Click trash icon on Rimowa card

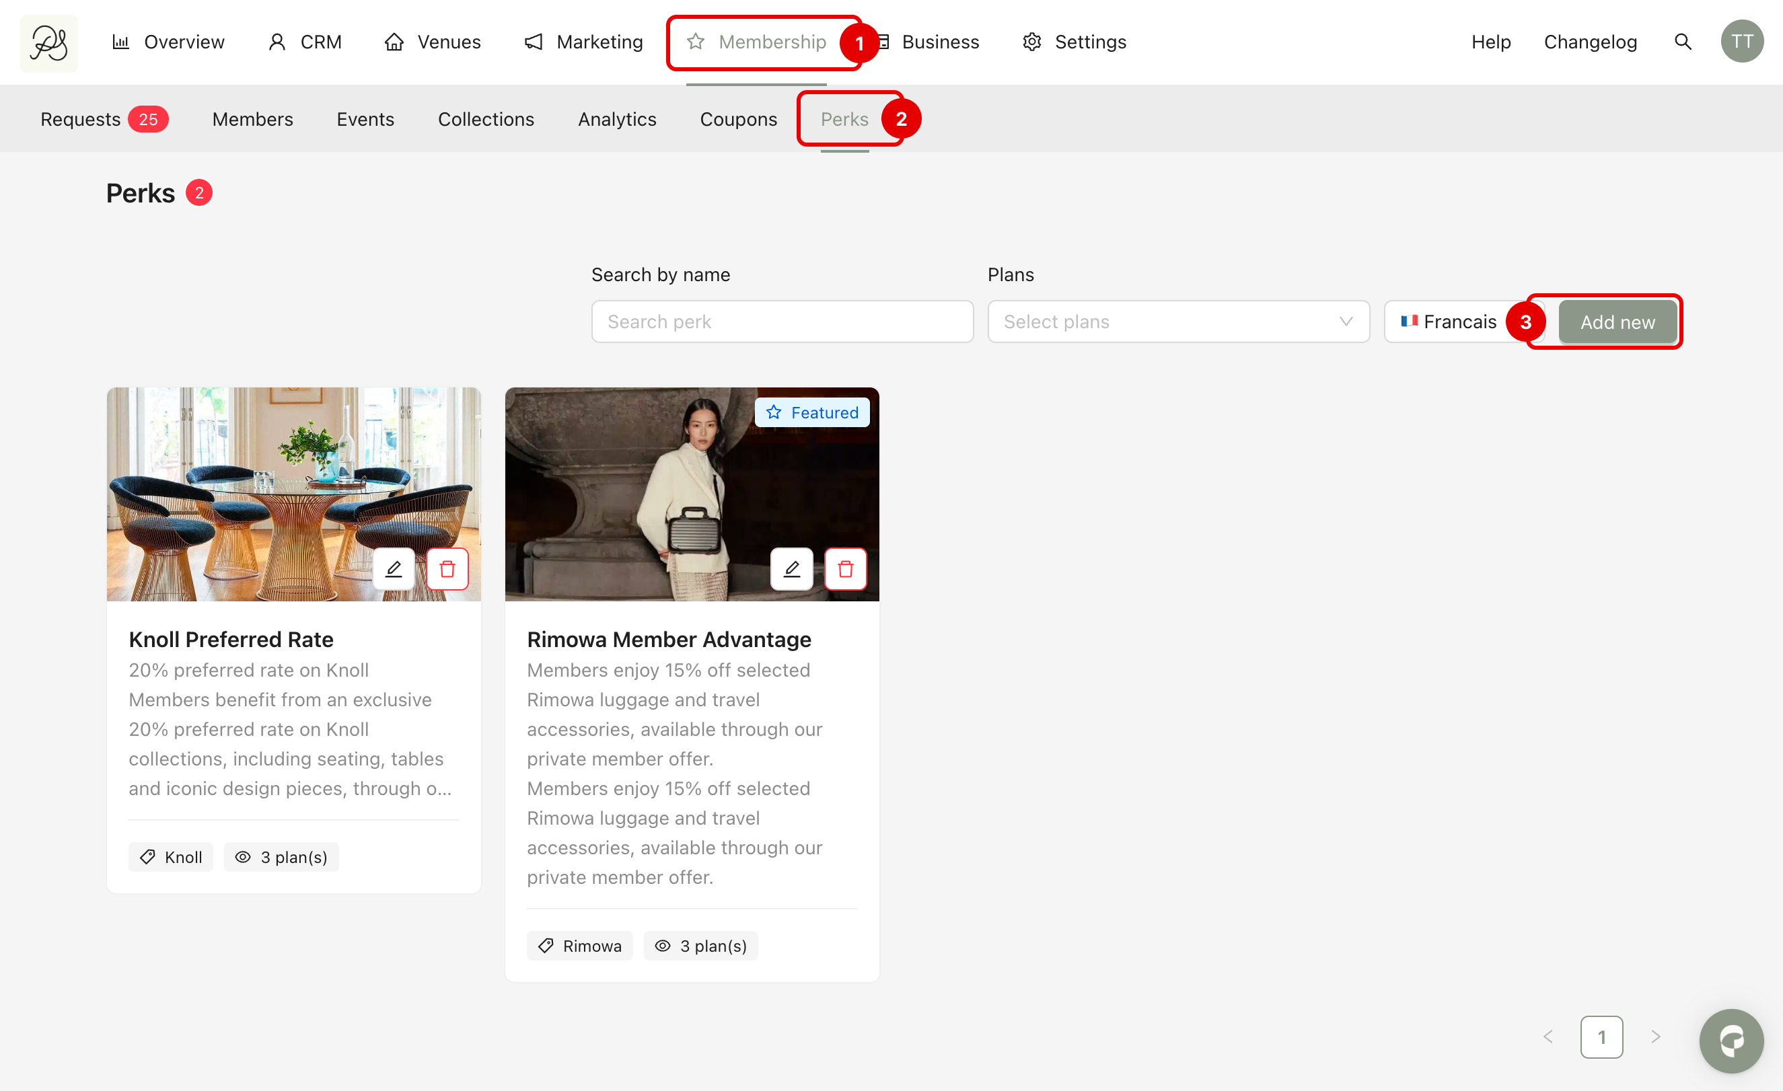tap(845, 568)
